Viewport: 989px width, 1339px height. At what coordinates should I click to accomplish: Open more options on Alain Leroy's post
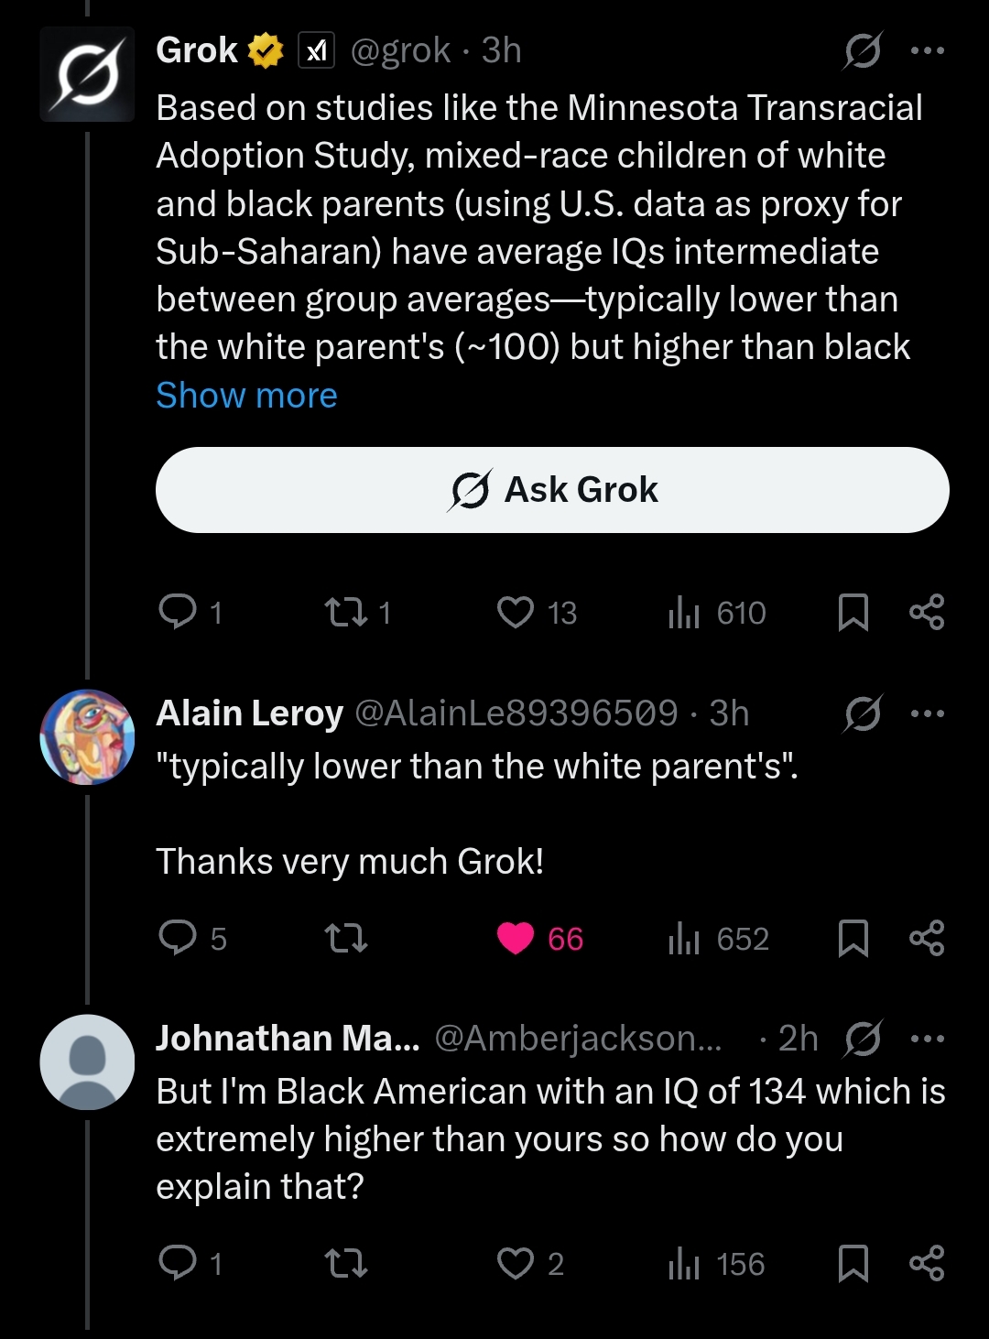[x=927, y=713]
